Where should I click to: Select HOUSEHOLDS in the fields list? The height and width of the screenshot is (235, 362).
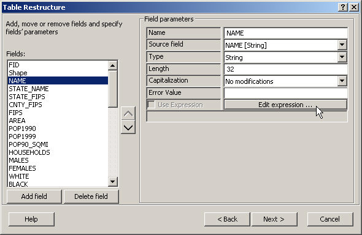(58, 152)
